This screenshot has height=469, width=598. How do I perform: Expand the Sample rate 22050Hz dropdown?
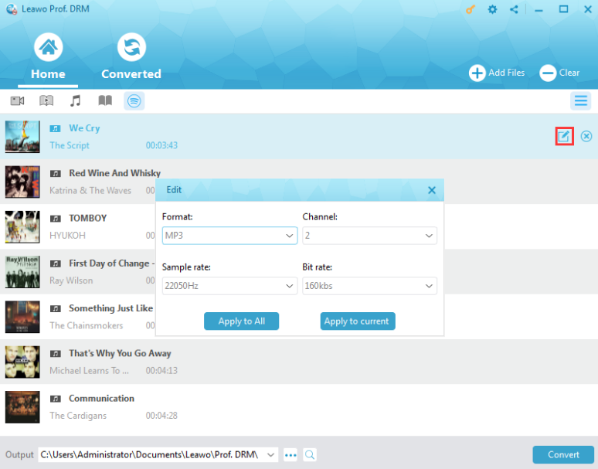click(229, 286)
